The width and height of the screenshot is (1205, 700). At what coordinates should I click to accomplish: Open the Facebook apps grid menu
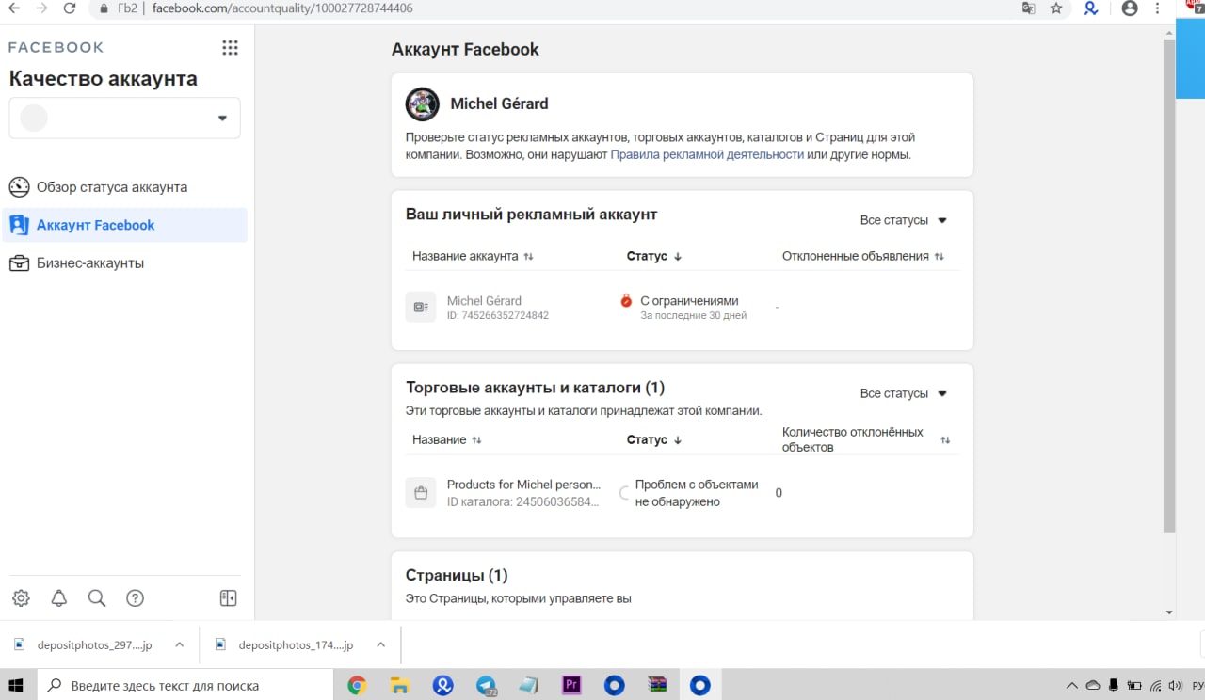pos(230,48)
